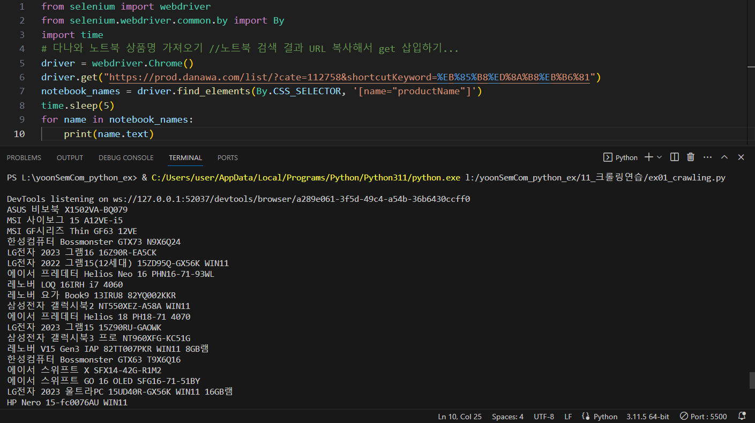Click 'HP Nero 15-fc0076AU WIN11' line
This screenshot has width=755, height=423.
click(68, 403)
